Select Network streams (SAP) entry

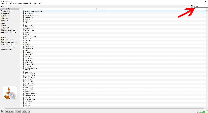coord(10,33)
